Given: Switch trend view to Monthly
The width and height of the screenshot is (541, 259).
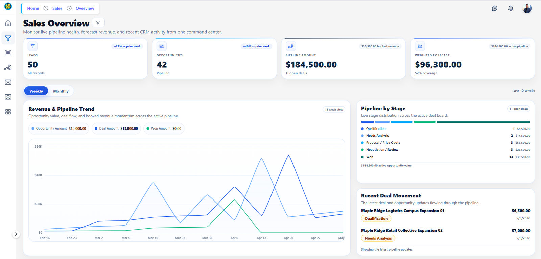Looking at the screenshot, I should tap(61, 91).
